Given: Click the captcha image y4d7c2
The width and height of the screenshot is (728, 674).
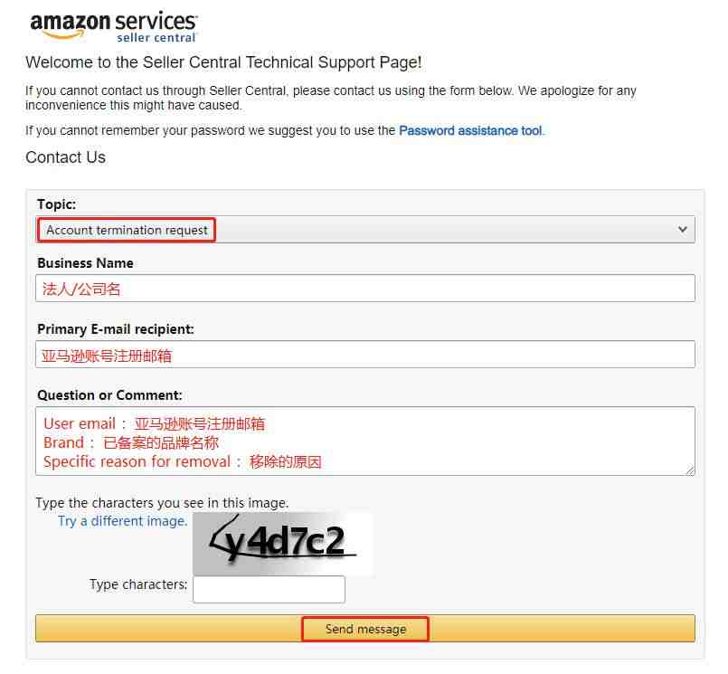Looking at the screenshot, I should tap(283, 545).
